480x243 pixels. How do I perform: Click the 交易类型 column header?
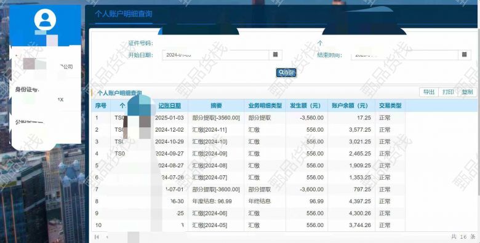click(x=390, y=106)
